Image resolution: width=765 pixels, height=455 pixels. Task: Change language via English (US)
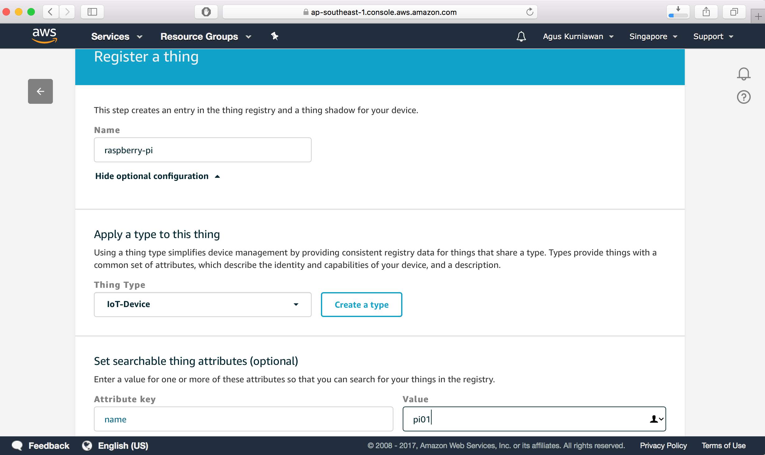[123, 446]
